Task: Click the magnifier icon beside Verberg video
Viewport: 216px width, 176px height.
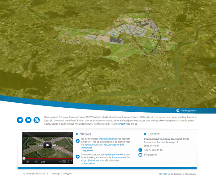Action: 178,111
